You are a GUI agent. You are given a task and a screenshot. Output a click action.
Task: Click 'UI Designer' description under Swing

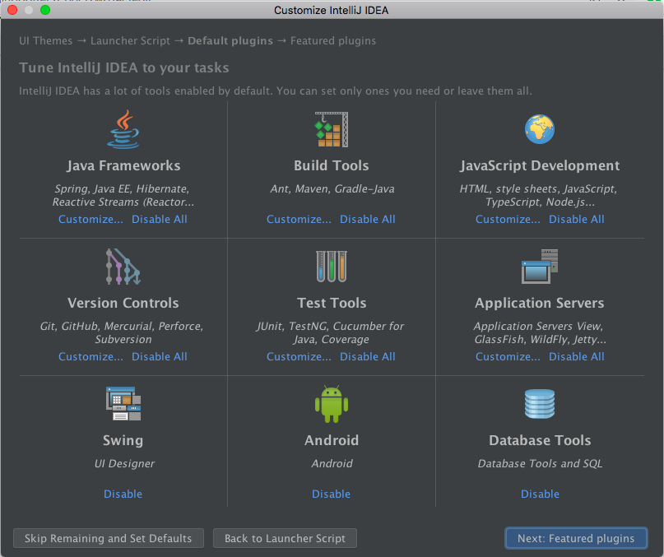(124, 463)
